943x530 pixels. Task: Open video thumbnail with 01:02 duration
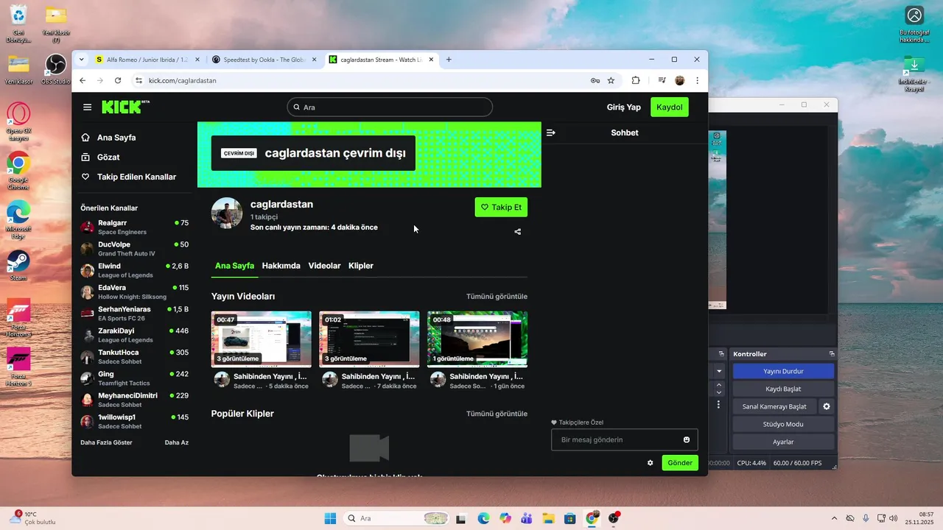click(x=369, y=339)
